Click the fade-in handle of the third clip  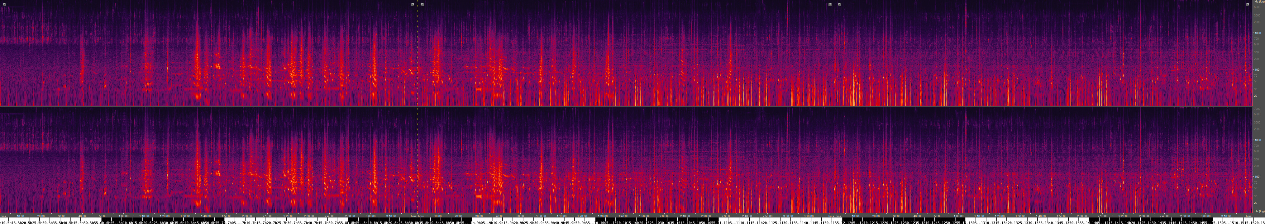point(840,4)
